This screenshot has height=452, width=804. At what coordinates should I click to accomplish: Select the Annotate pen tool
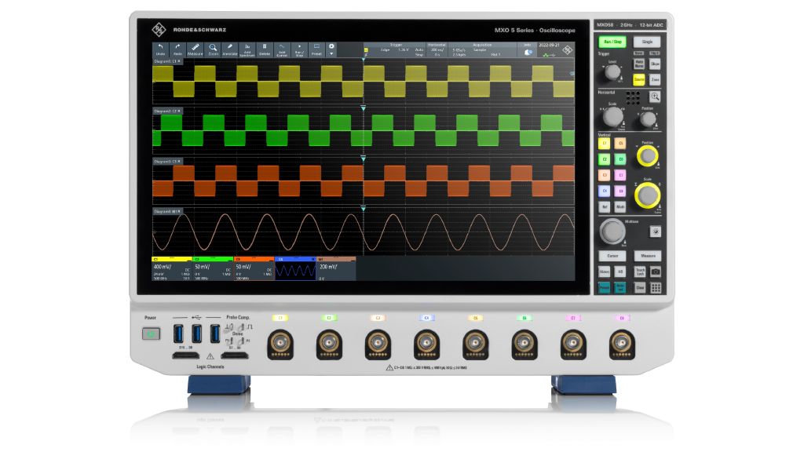(x=230, y=49)
